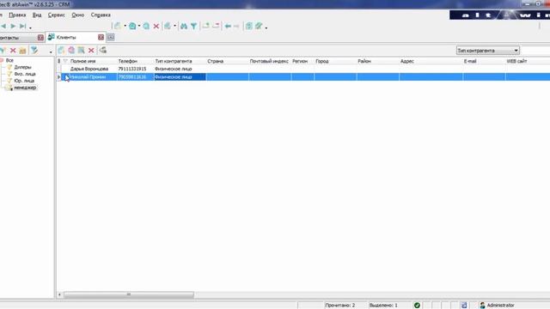The width and height of the screenshot is (550, 309).
Task: Click the import icon left of back arrow
Action: pyautogui.click(x=216, y=27)
